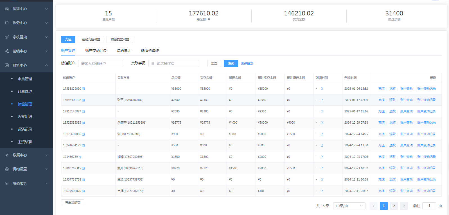Click detail icon next to account 17538829090
Screen dimensions: 449x215
tap(84, 89)
